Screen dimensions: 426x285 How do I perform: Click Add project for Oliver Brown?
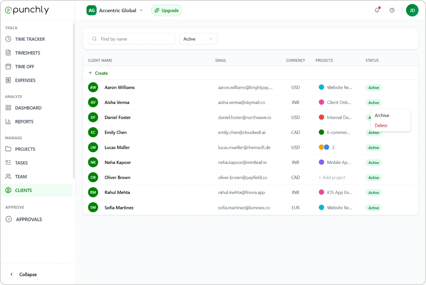tap(332, 178)
